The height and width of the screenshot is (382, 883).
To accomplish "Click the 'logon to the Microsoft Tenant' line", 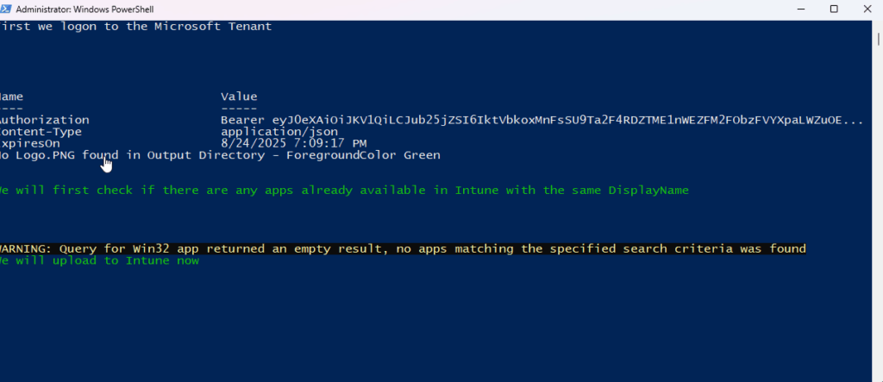I will tap(136, 26).
